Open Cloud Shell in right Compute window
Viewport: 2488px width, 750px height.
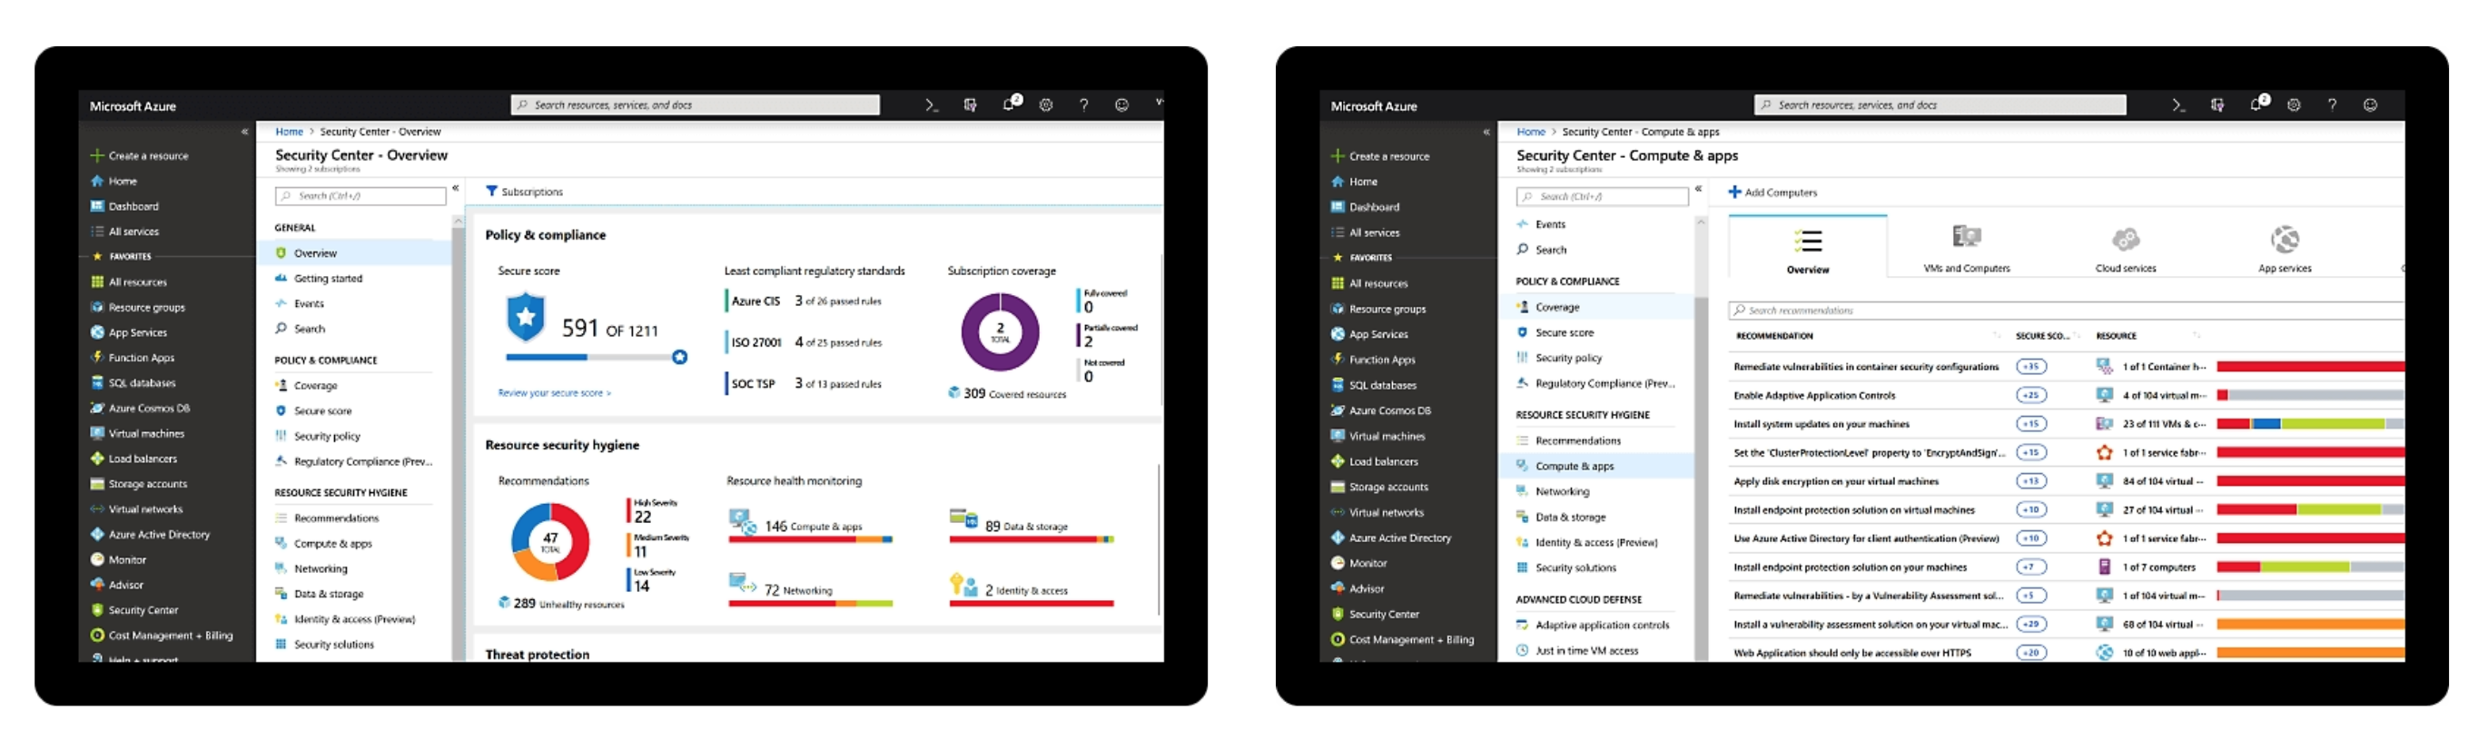pyautogui.click(x=2178, y=105)
